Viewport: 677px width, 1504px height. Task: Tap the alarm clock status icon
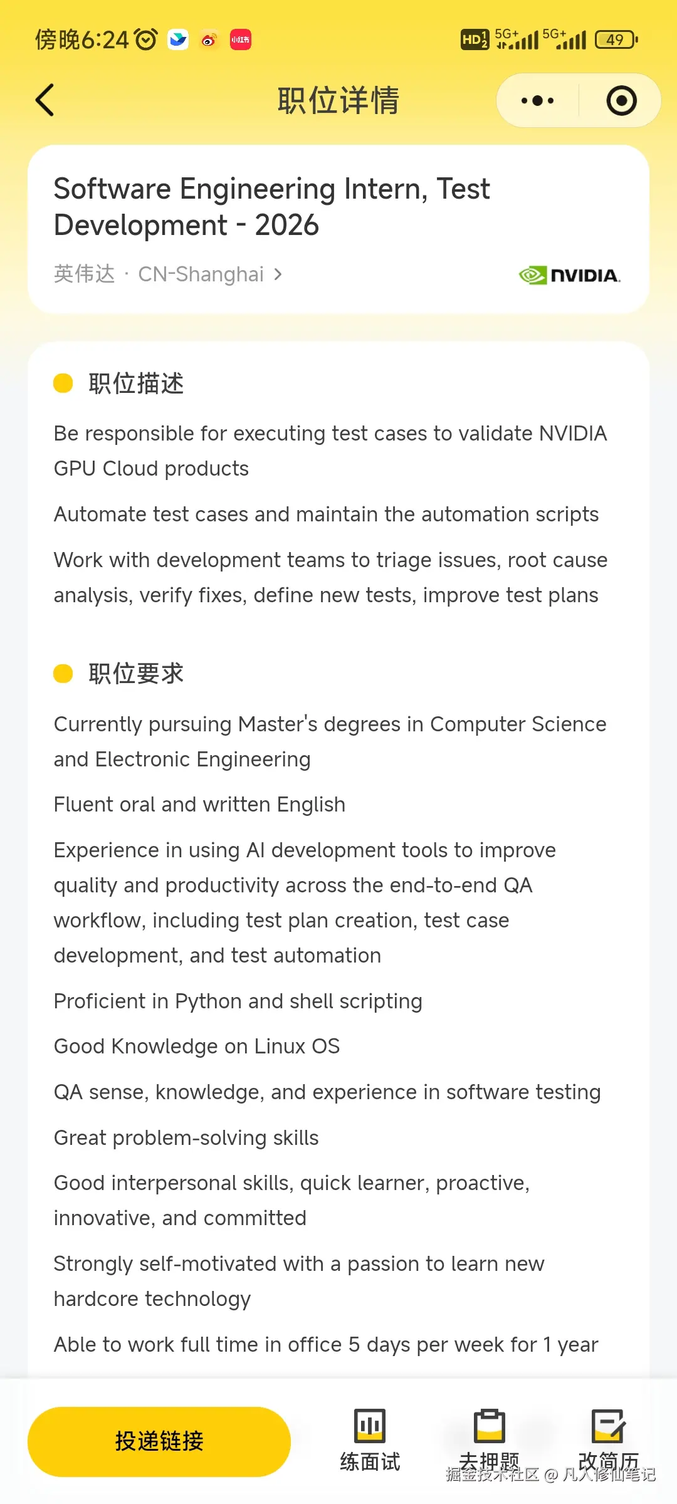[146, 40]
